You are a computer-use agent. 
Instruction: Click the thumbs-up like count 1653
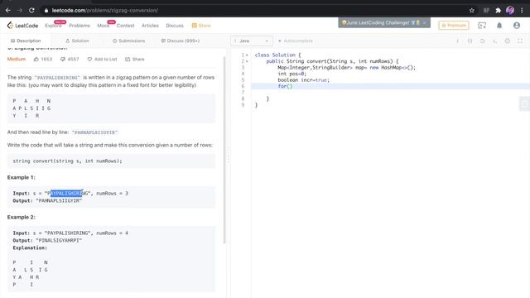[x=43, y=59]
